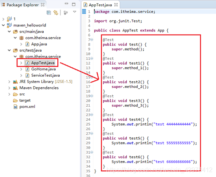
Task: Click the pom.xml Maven file icon
Action: pos(16,107)
